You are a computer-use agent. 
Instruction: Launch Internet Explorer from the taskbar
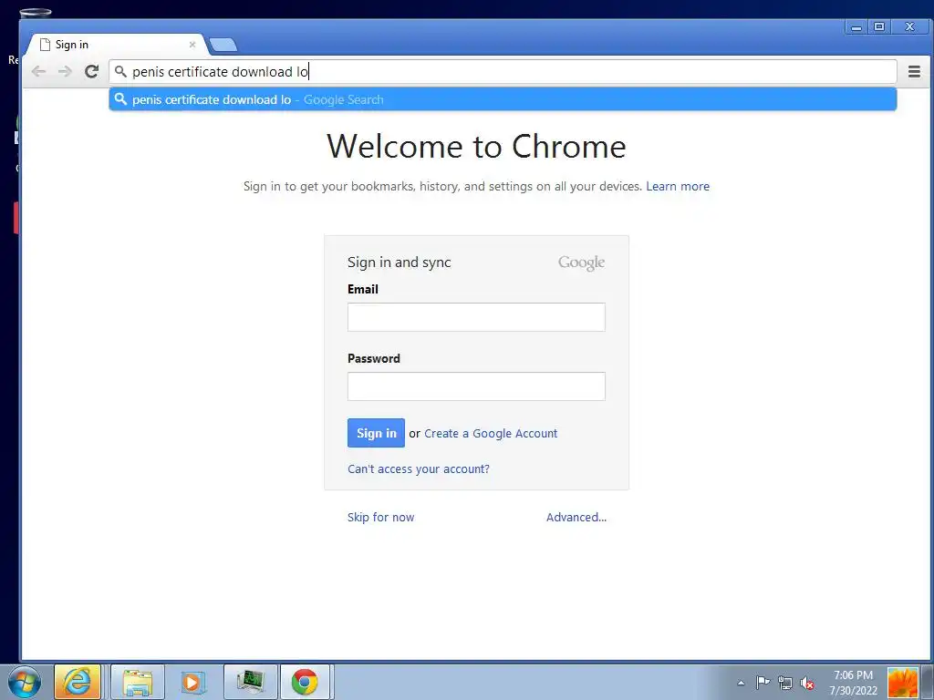[x=78, y=682]
